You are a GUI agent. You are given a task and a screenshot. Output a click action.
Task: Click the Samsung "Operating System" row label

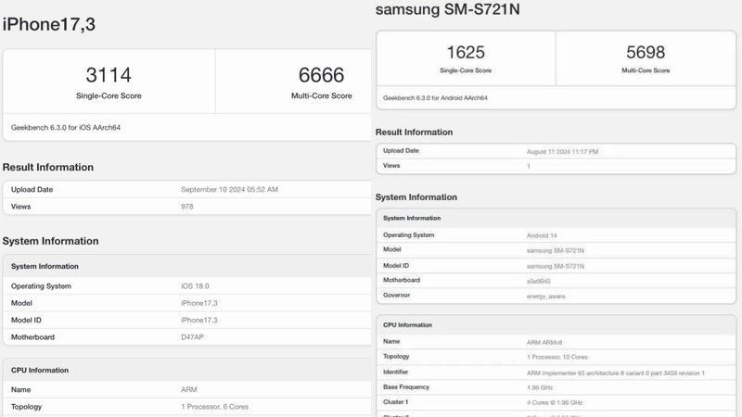click(x=408, y=234)
